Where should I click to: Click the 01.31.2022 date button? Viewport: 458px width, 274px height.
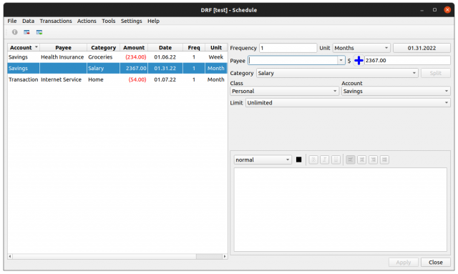click(422, 48)
